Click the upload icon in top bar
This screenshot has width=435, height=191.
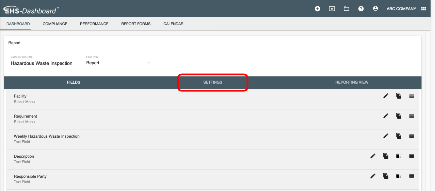(x=332, y=9)
